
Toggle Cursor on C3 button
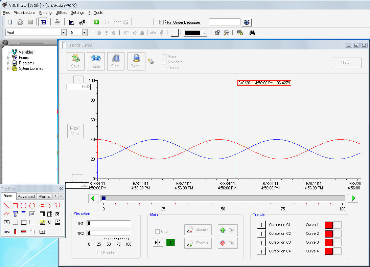261,242
